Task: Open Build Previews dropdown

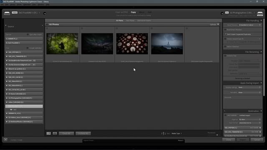Action: click(249, 25)
